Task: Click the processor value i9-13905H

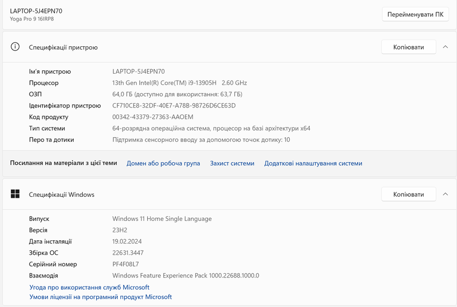Action: (180, 83)
